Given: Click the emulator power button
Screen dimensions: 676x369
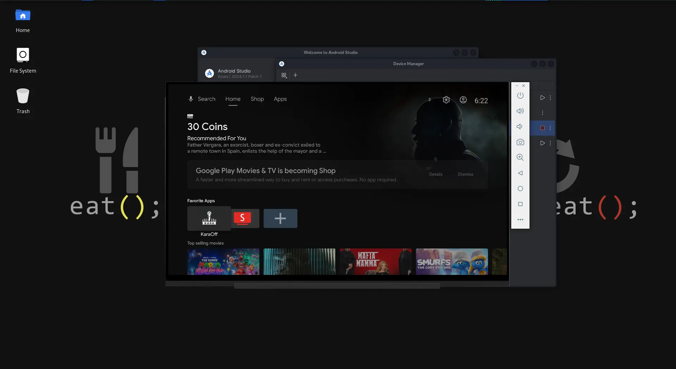Looking at the screenshot, I should coord(520,96).
